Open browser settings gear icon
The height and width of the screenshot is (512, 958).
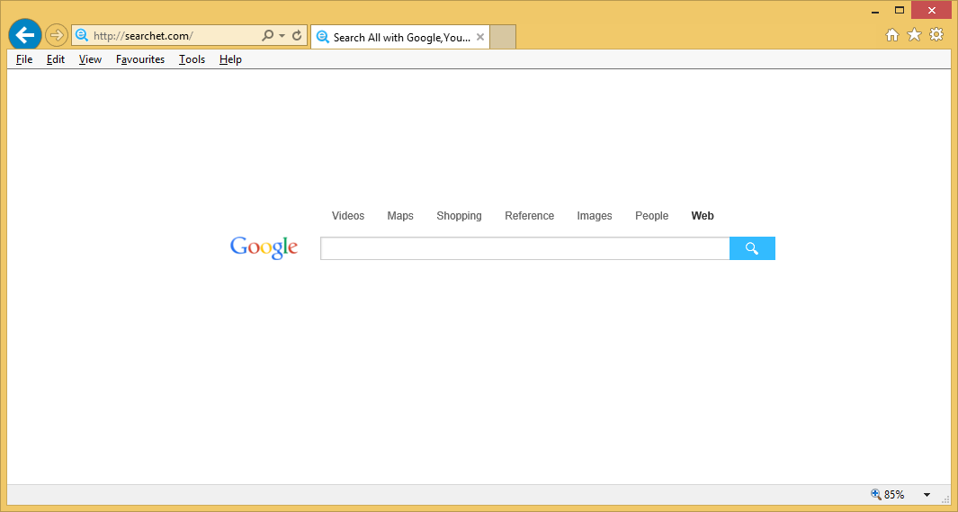coord(936,34)
